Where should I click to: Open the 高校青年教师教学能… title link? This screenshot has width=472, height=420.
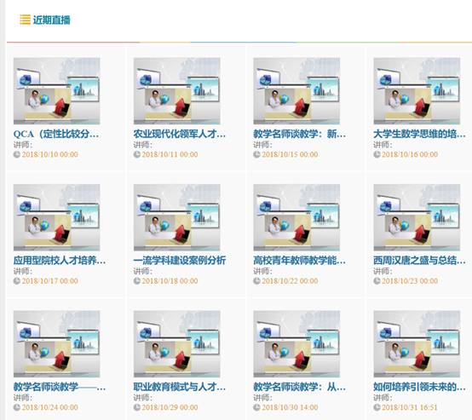coord(300,261)
